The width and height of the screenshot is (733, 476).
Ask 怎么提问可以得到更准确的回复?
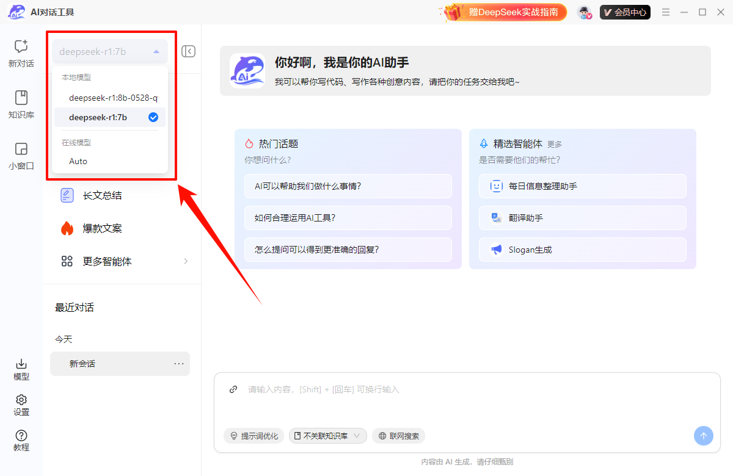[348, 250]
